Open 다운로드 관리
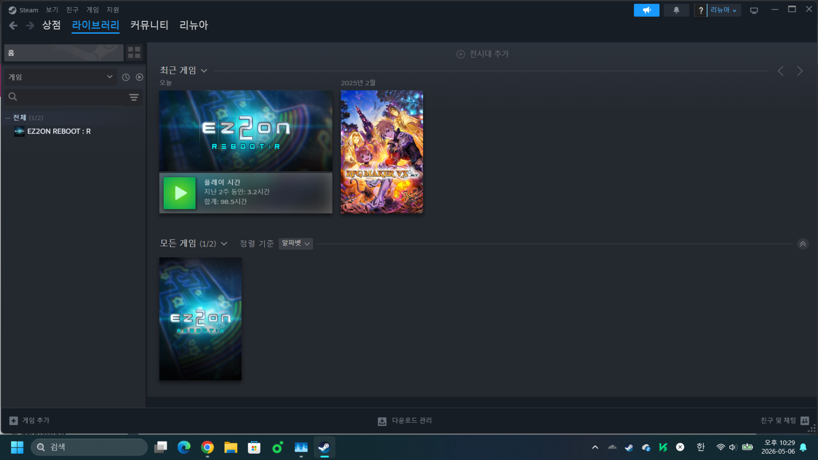The image size is (818, 460). click(405, 420)
